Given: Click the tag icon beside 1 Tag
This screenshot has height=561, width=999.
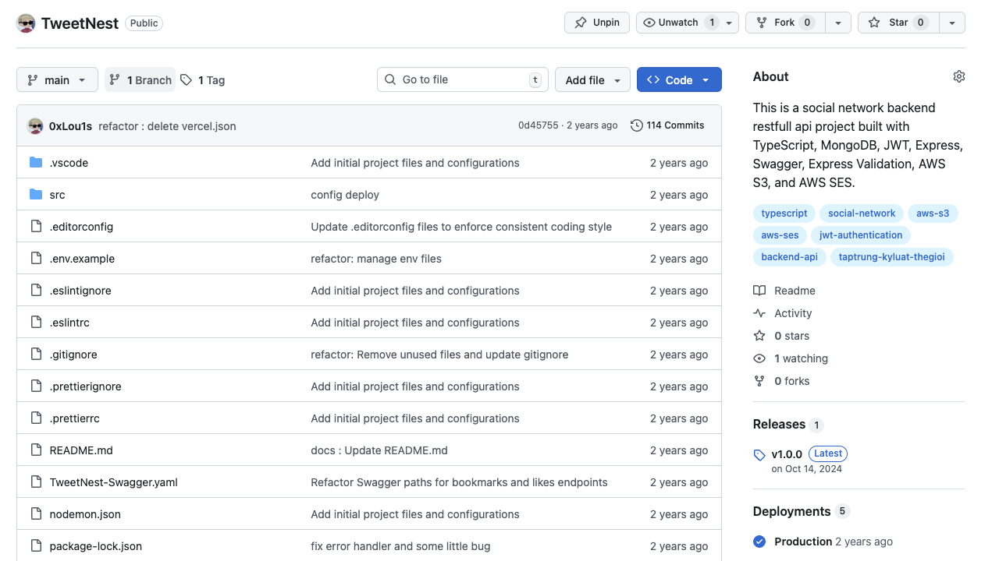Looking at the screenshot, I should 186,80.
